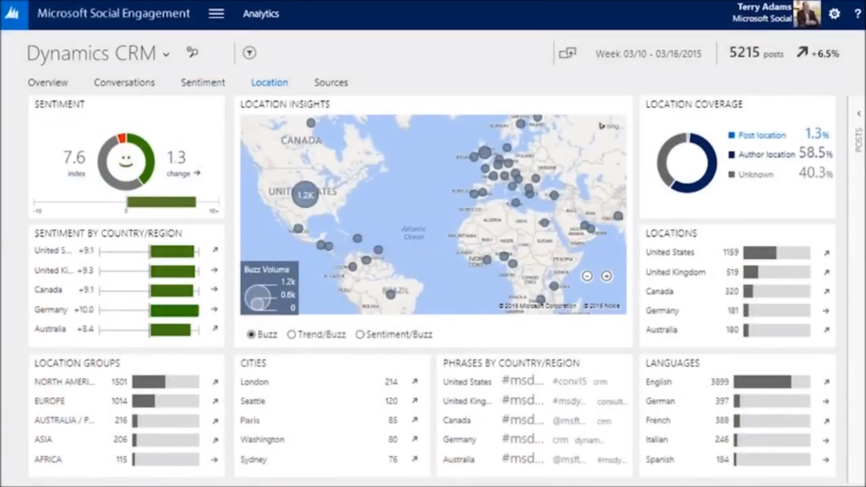Click the help question mark icon

857,14
